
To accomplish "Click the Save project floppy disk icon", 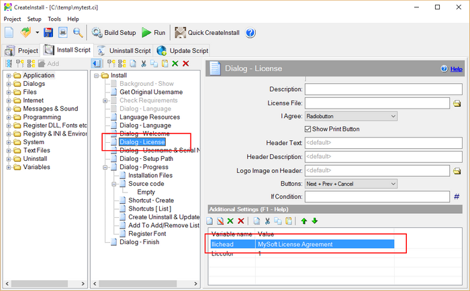I will [48, 32].
